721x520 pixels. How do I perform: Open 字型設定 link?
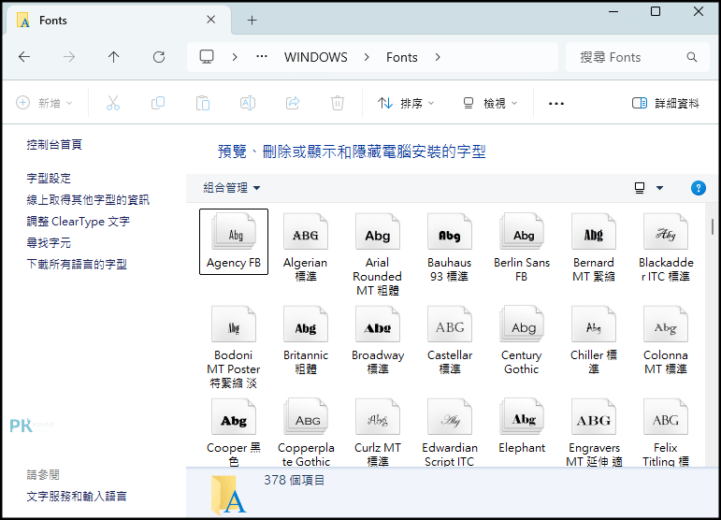point(49,179)
